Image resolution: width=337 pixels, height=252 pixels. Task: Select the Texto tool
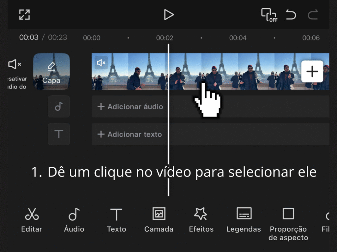pos(116,220)
